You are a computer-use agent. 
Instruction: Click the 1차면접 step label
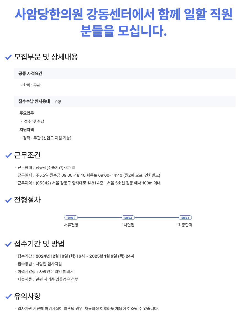pyautogui.click(x=128, y=225)
